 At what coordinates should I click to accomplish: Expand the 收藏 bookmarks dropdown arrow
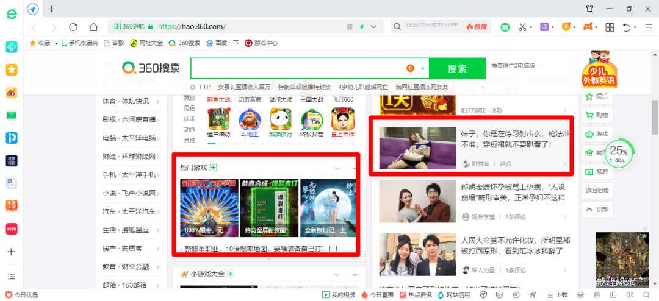coord(56,43)
